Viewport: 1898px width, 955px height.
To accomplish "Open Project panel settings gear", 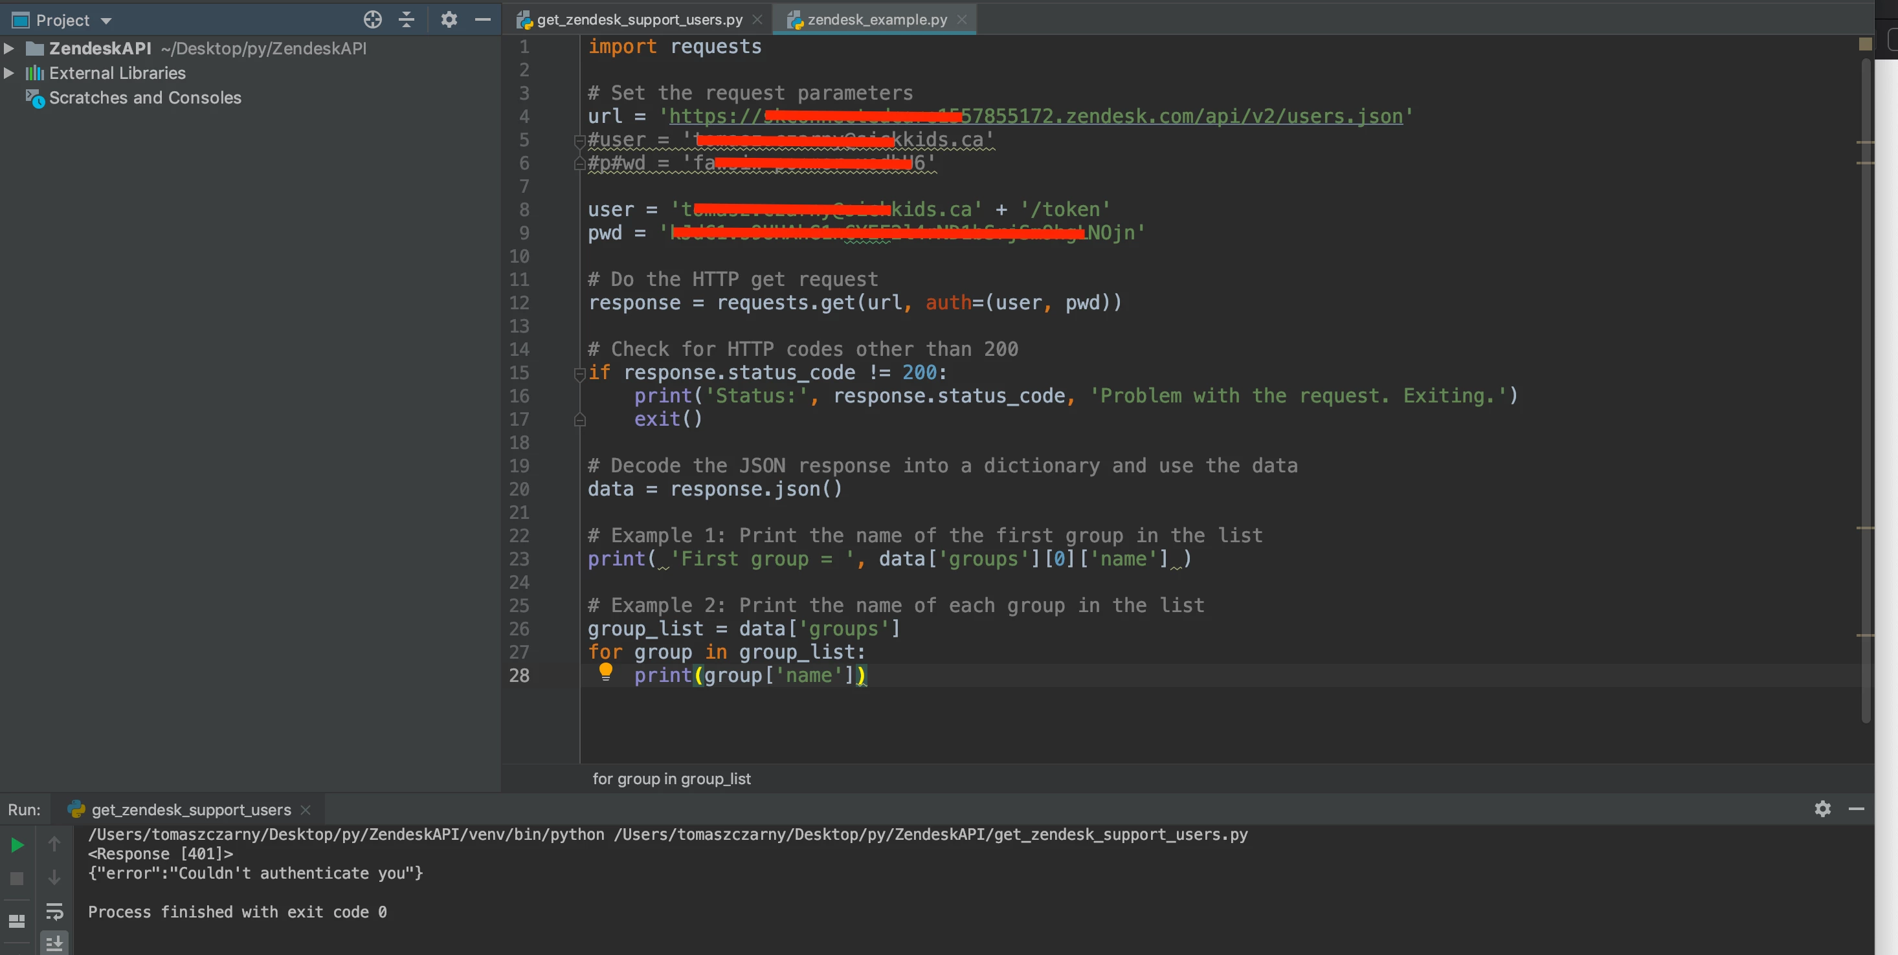I will [449, 20].
